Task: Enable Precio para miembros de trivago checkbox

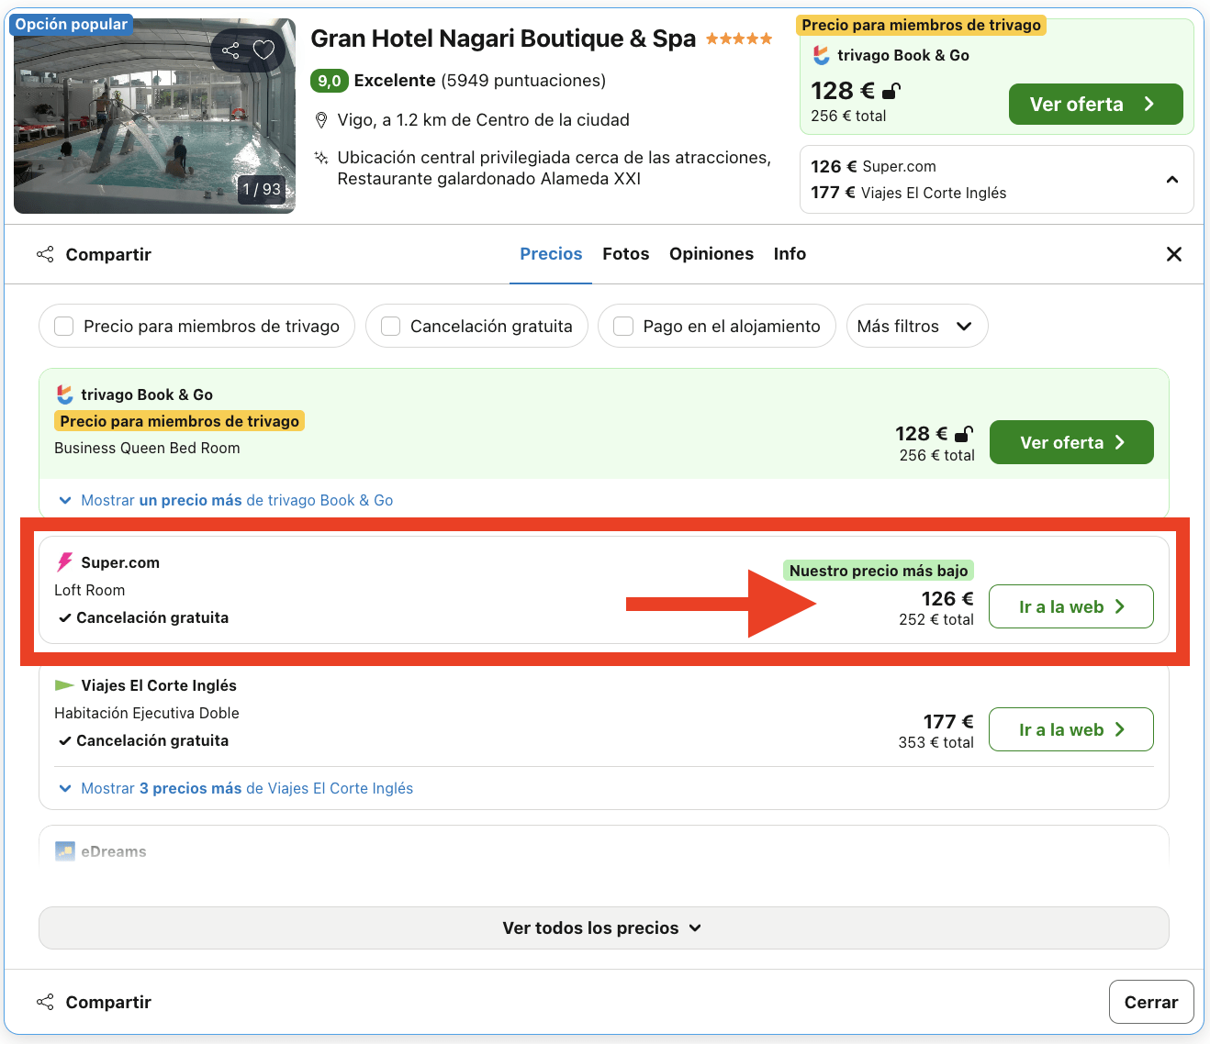Action: [x=64, y=327]
